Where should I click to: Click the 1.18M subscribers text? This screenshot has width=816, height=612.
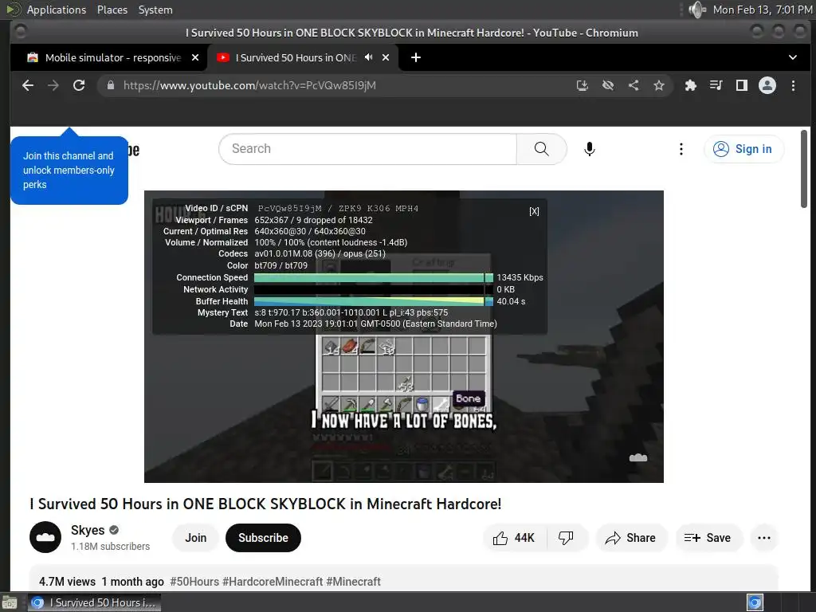[110, 547]
